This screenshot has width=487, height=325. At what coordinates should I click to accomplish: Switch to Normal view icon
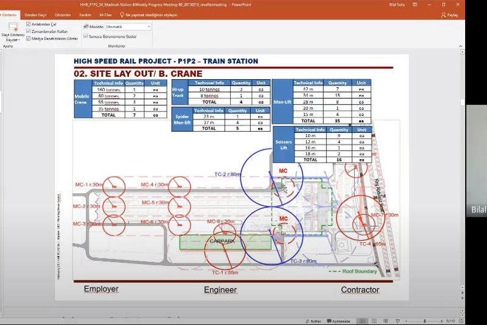363,321
